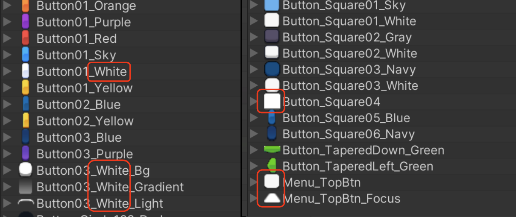This screenshot has height=217, width=516.
Task: Click the Button_Square02_Gray sprite thumbnail
Action: 272,37
